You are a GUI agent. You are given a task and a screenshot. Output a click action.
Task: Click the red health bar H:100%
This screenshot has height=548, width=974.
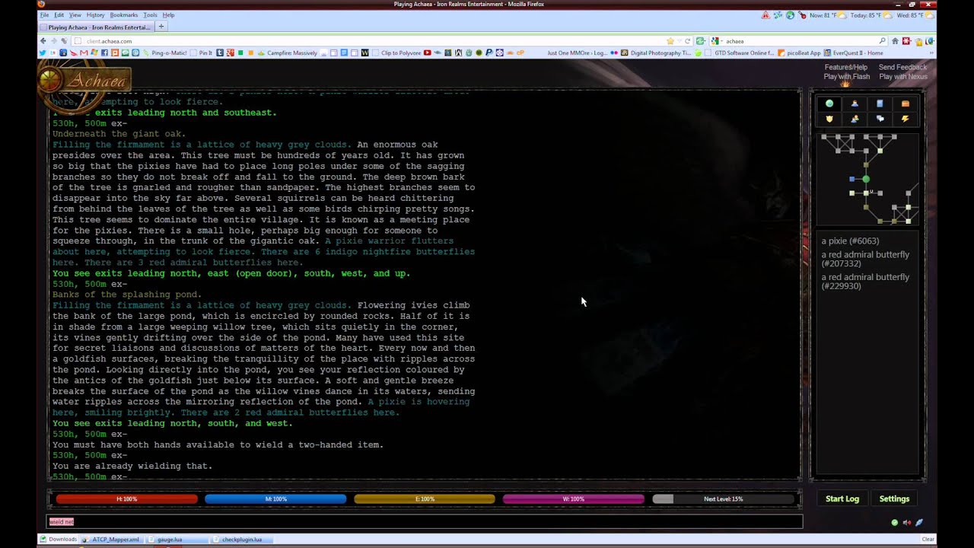[126, 499]
